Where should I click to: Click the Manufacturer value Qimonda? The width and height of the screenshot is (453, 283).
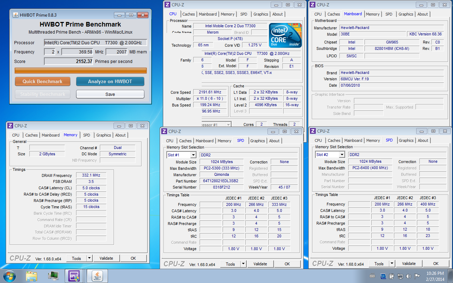221,175
